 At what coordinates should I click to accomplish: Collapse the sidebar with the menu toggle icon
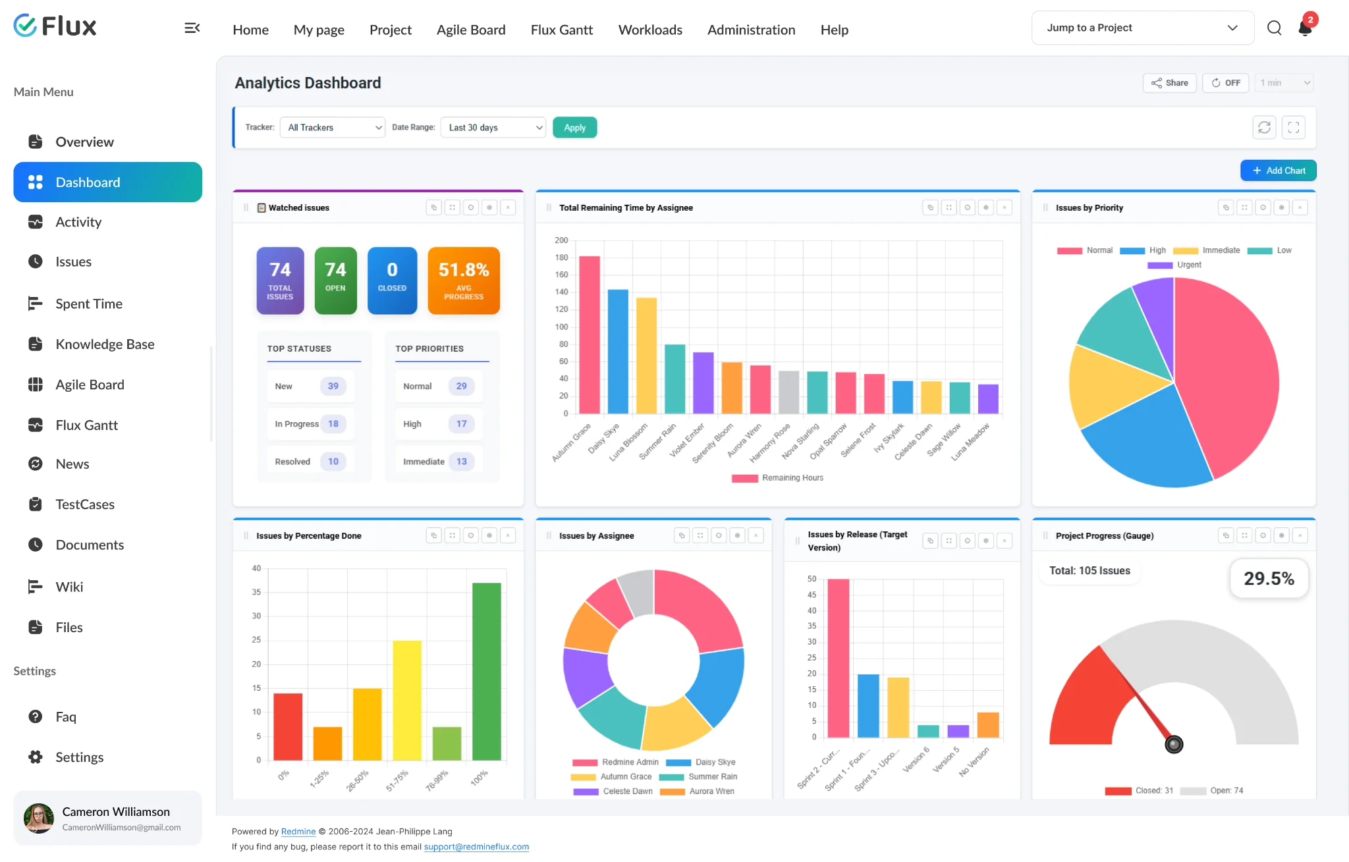pos(192,28)
